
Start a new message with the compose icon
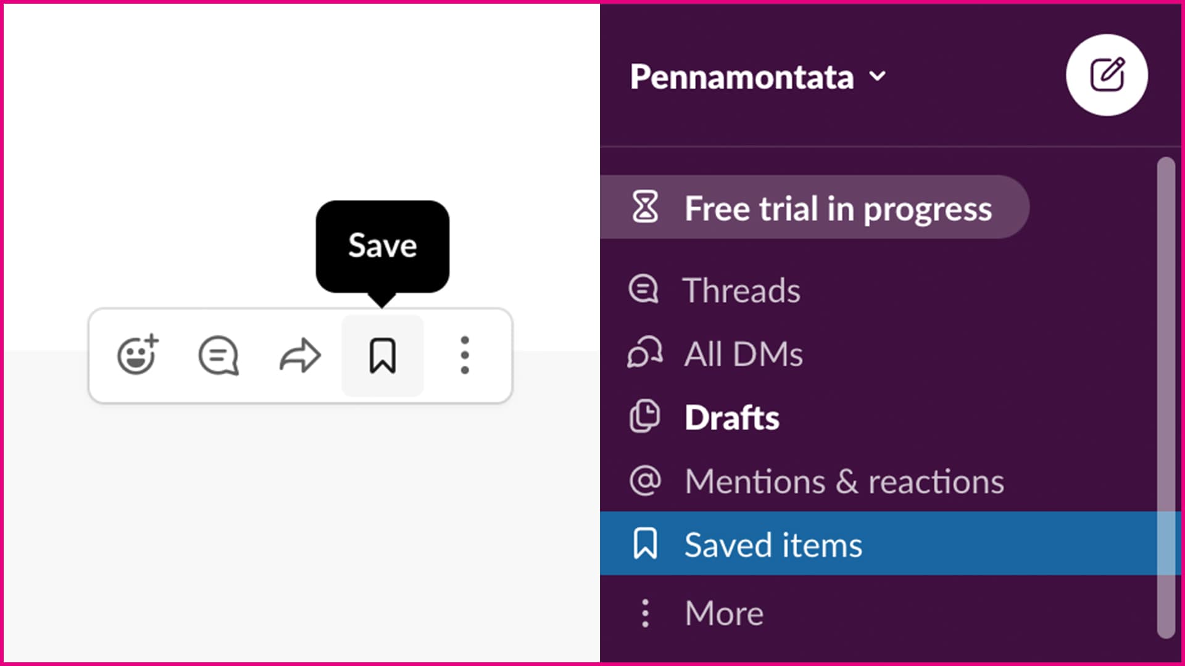[1107, 75]
